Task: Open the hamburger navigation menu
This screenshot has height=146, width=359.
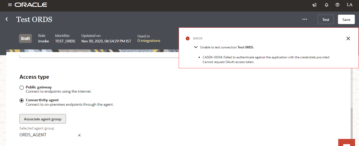Action: 10,5
